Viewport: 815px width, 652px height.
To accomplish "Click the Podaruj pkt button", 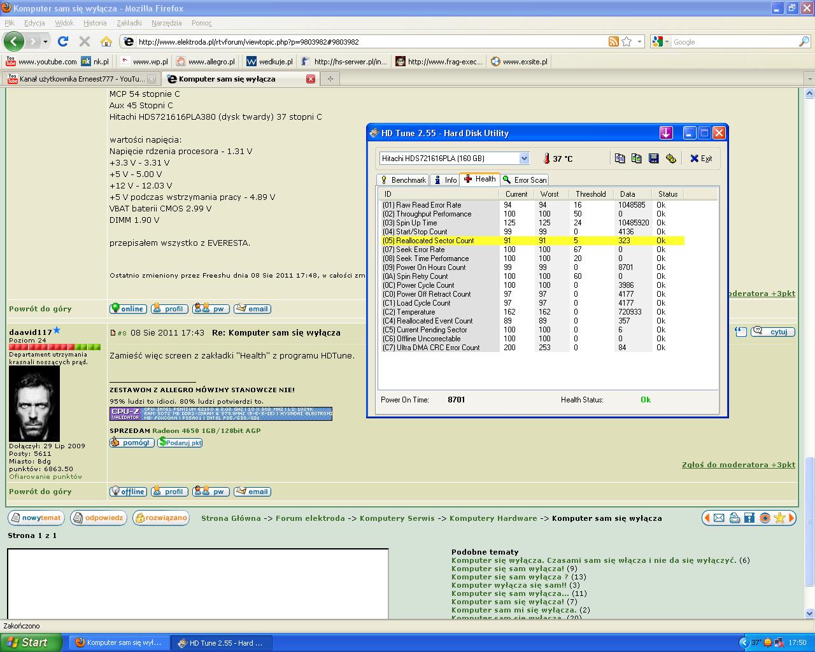I will click(x=180, y=442).
